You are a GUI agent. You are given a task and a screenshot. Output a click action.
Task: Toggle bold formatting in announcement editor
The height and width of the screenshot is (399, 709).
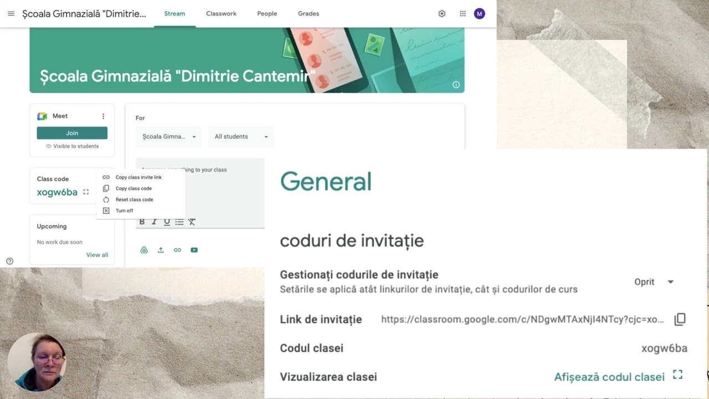(x=142, y=222)
